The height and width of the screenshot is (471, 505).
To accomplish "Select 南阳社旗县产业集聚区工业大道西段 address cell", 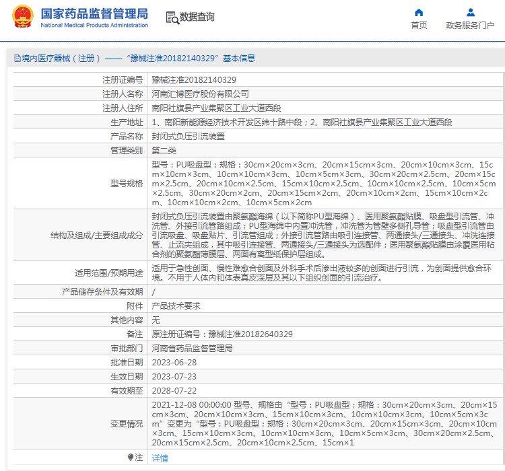I will [x=216, y=108].
